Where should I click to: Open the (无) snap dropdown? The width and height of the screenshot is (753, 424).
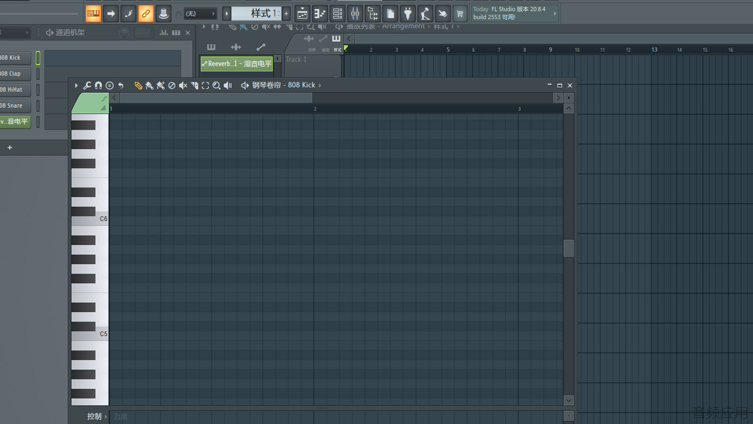200,14
